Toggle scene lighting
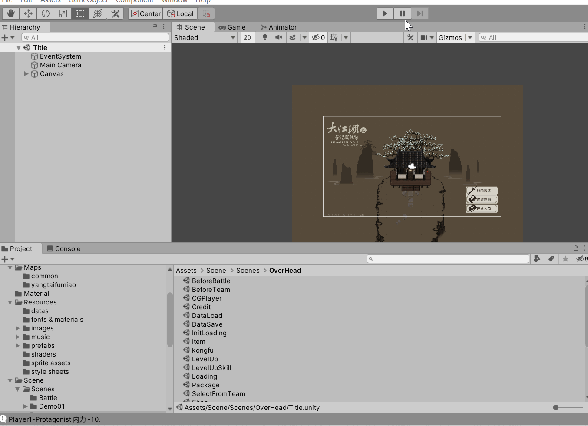588x426 pixels. 265,37
